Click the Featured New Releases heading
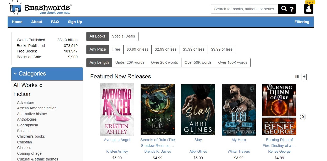Screen dimensions: 327x161 click(x=120, y=76)
